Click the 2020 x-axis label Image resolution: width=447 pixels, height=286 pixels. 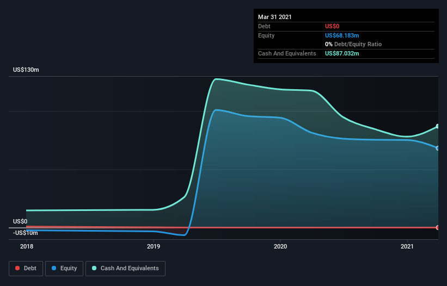(280, 246)
